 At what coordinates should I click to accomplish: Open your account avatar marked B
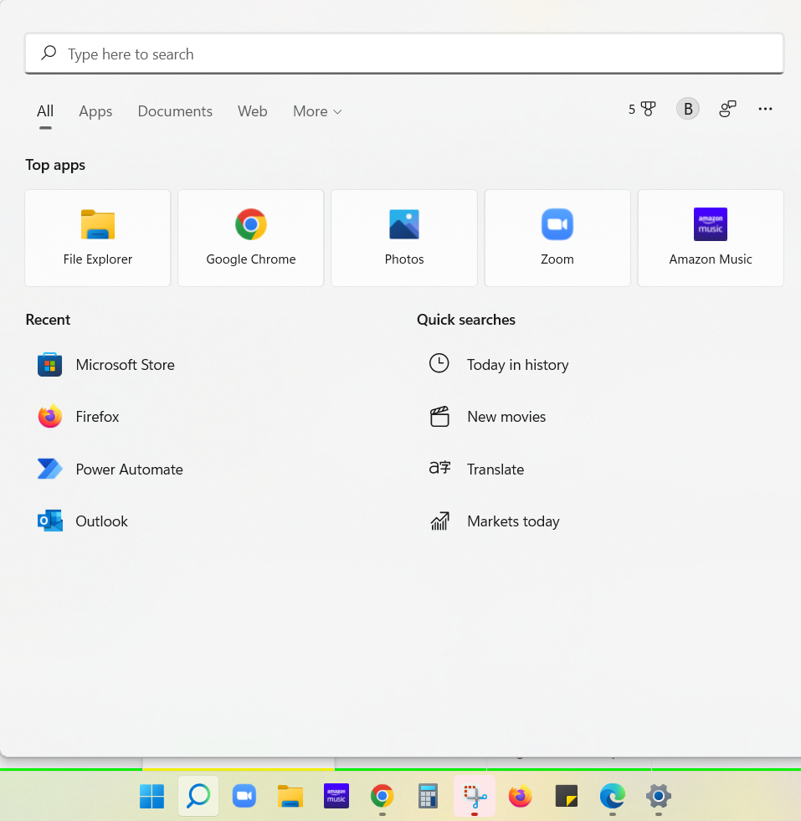(687, 109)
